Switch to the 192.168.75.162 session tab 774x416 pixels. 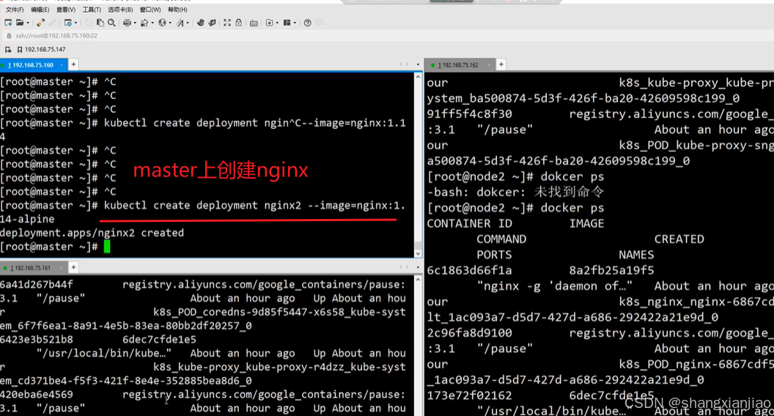(458, 64)
